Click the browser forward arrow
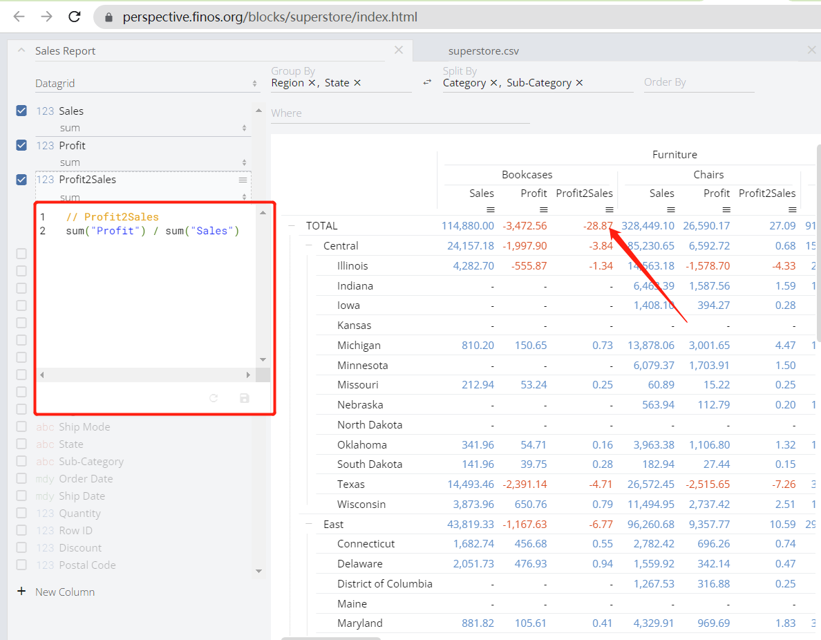This screenshot has height=640, width=821. click(x=46, y=17)
